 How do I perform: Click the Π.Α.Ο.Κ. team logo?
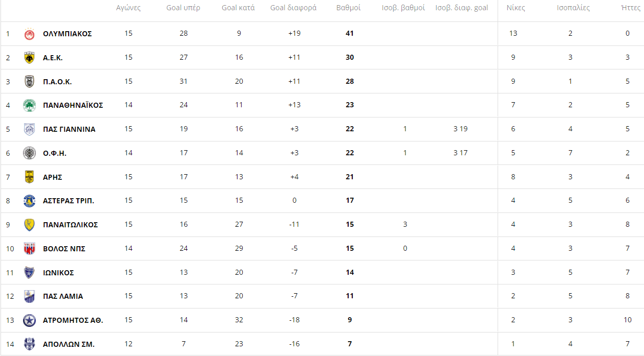[x=29, y=82]
